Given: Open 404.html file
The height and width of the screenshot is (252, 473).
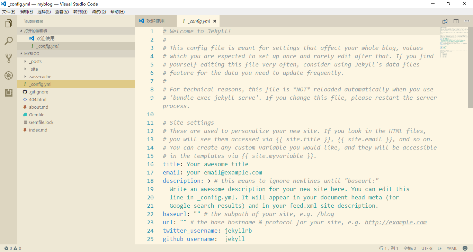Looking at the screenshot, I should coord(76,99).
